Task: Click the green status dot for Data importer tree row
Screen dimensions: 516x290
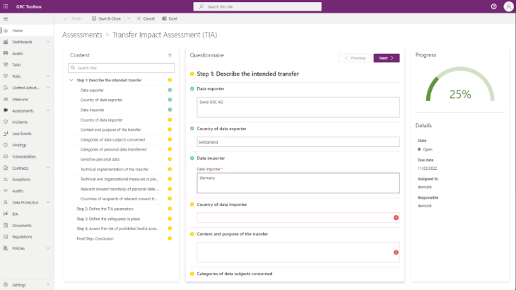Action: [x=170, y=110]
